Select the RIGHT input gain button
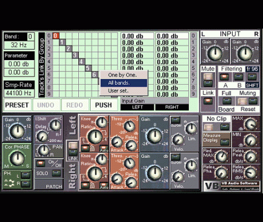Viewport: 263px width, 222px height. (x=172, y=107)
